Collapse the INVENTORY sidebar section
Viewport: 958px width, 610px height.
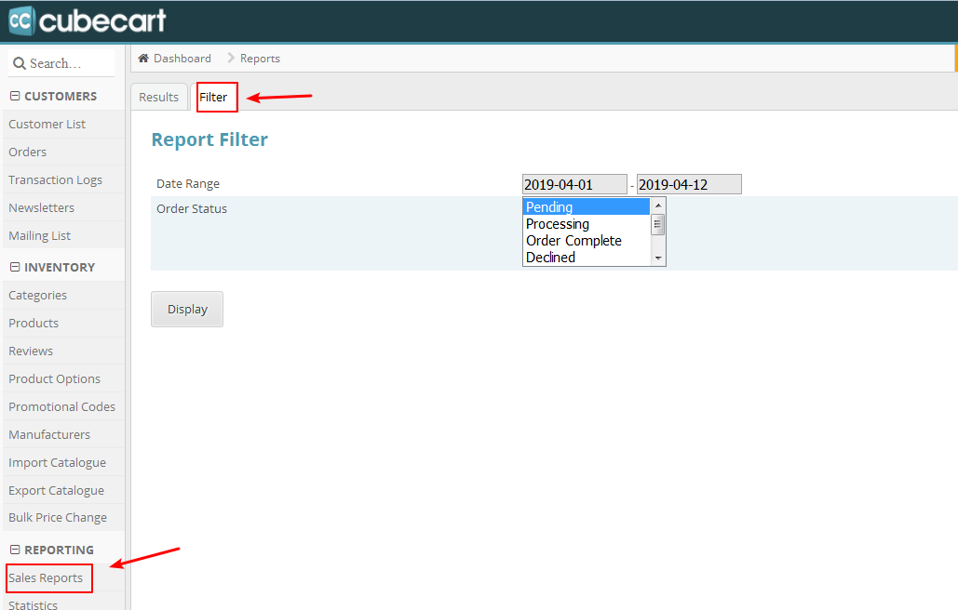point(12,267)
